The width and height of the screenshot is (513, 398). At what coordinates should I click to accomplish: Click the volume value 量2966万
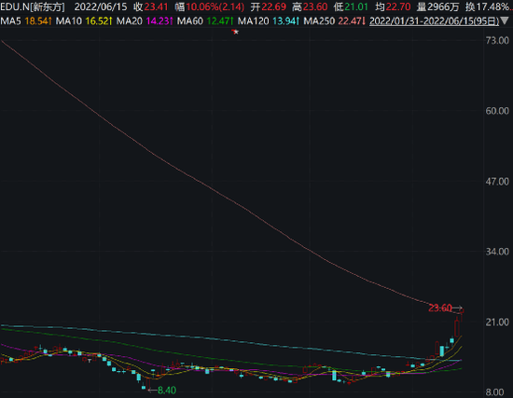438,7
